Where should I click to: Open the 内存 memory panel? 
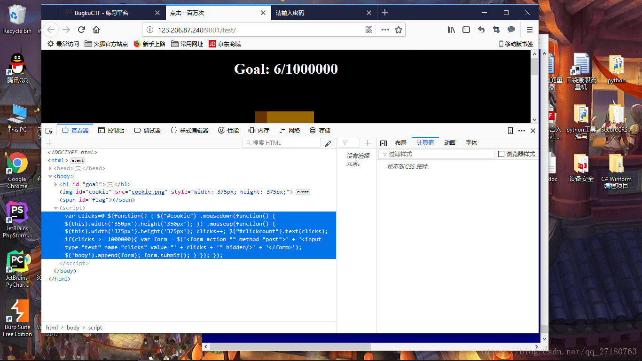tap(259, 131)
